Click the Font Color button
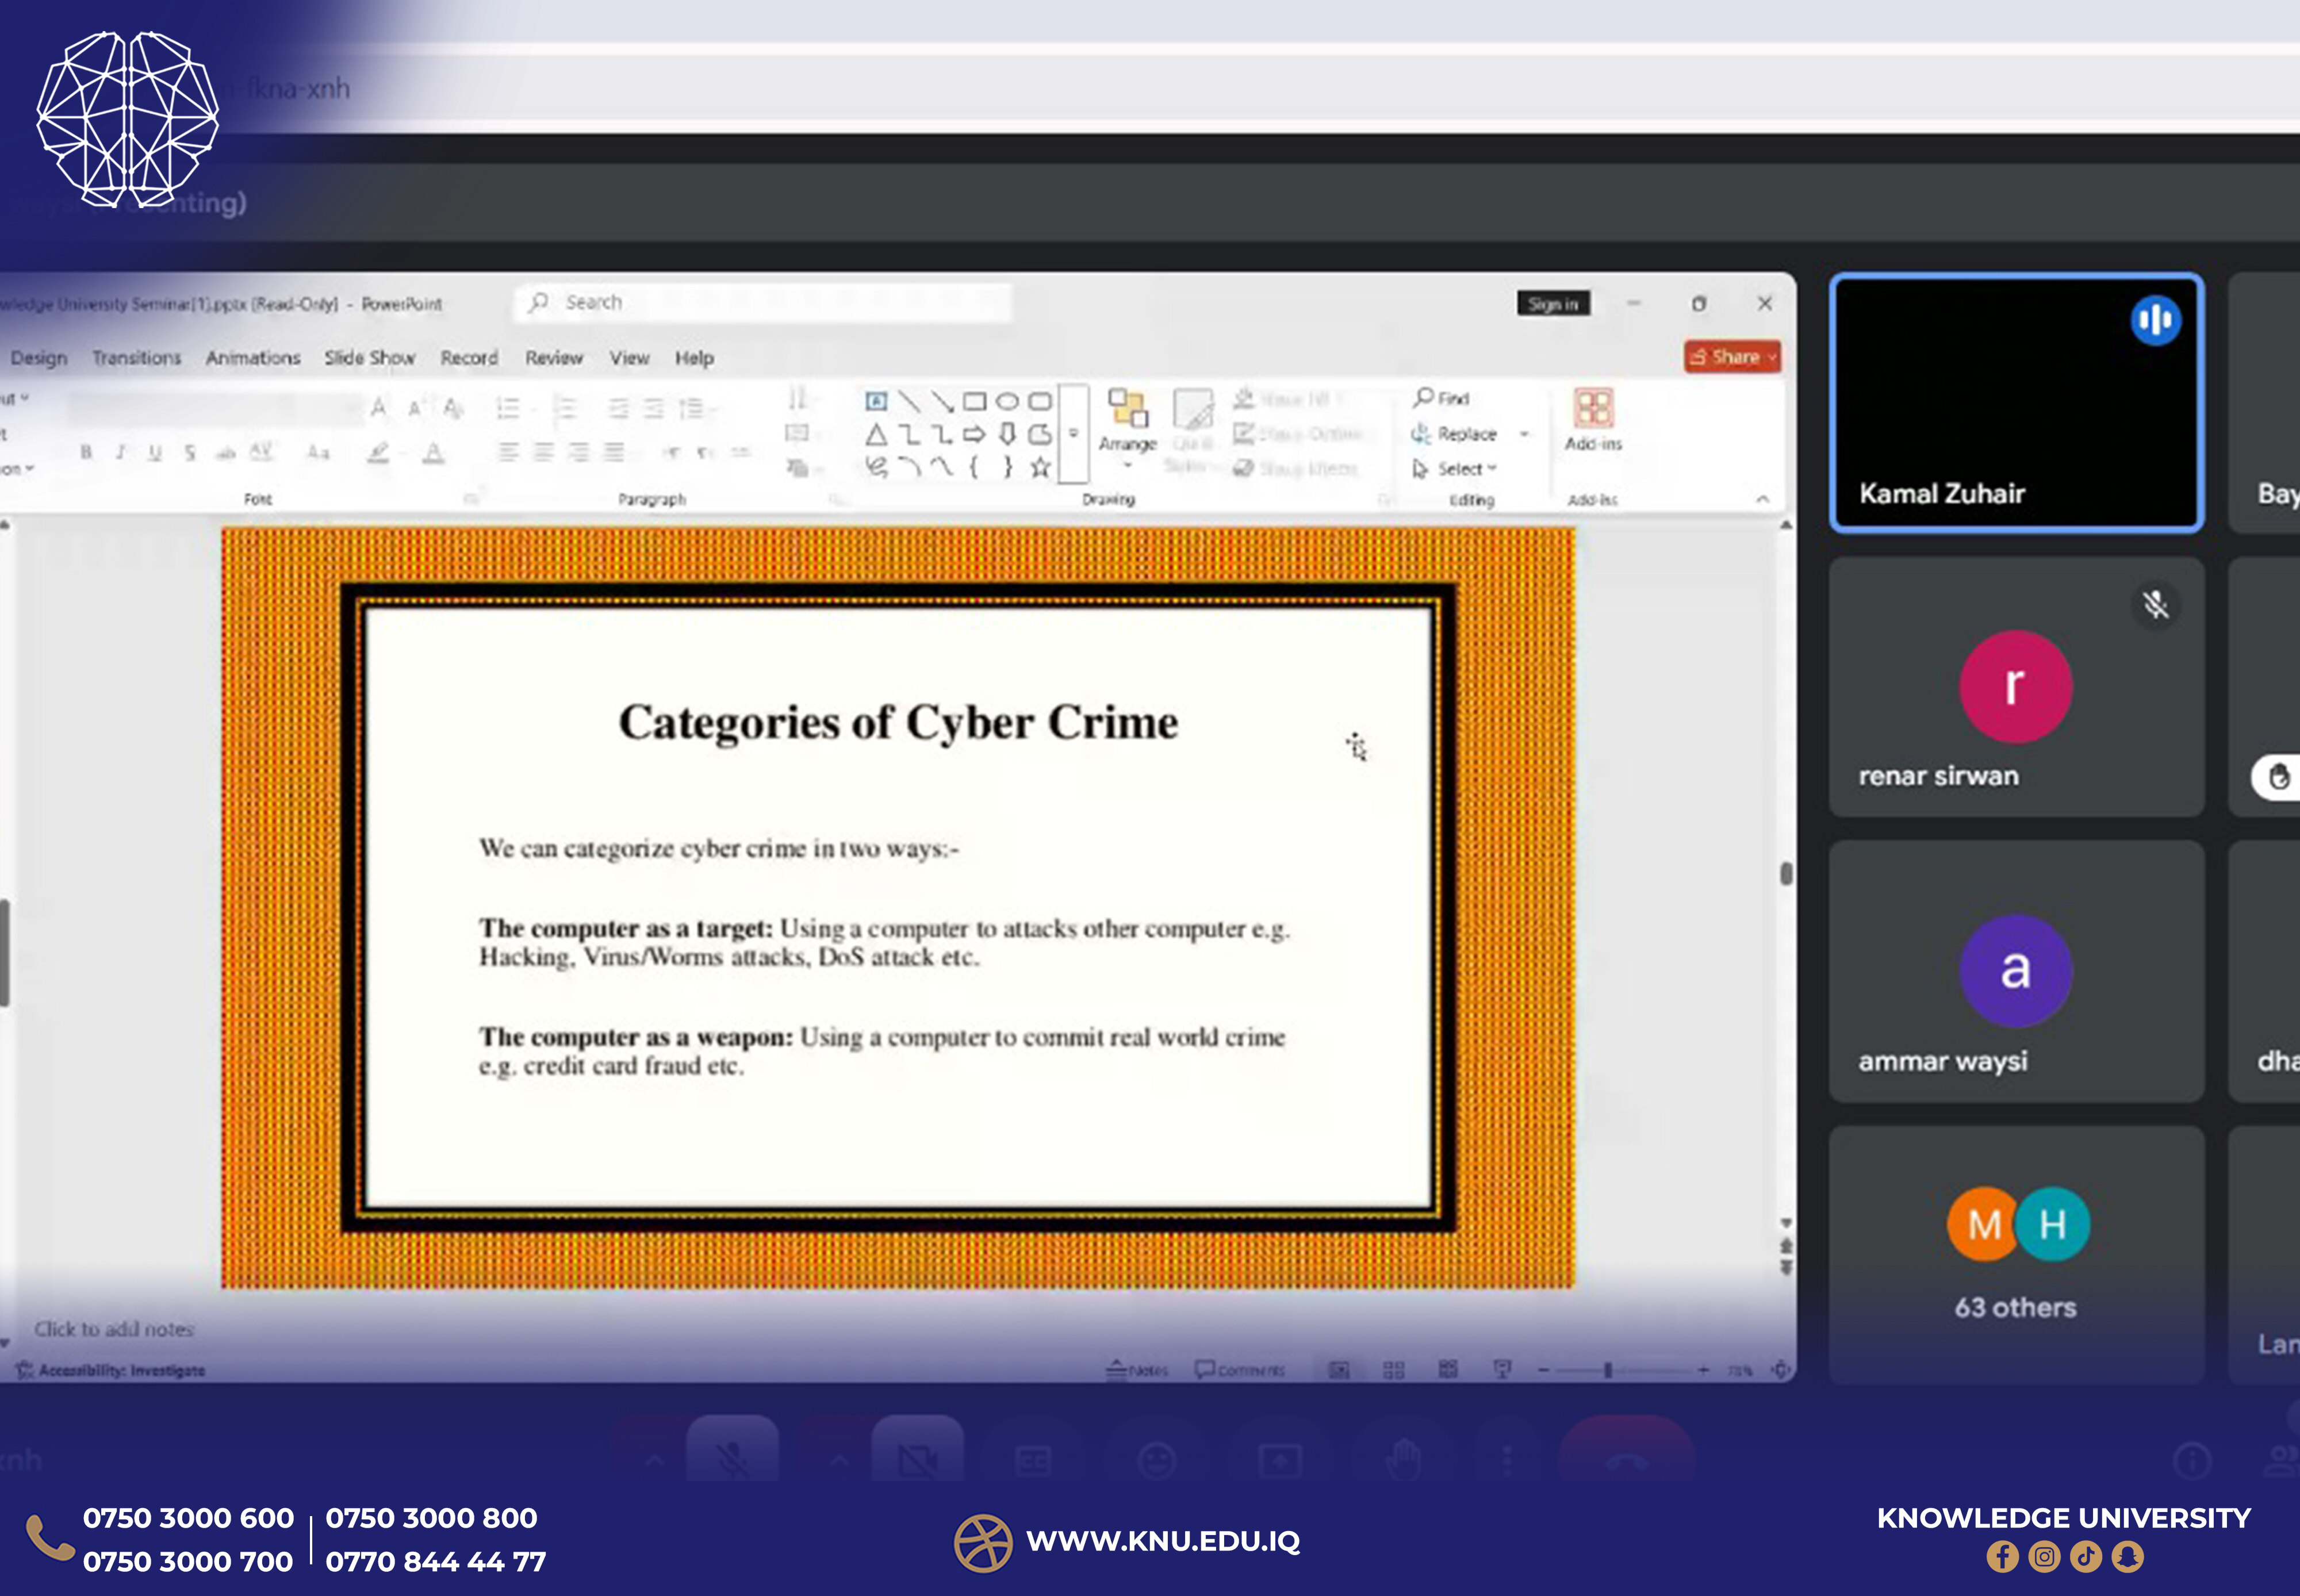This screenshot has height=1596, width=2300. 433,453
